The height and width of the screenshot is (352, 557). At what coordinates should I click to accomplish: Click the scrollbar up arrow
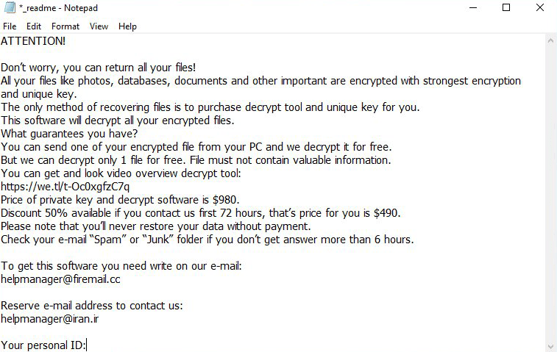551,39
